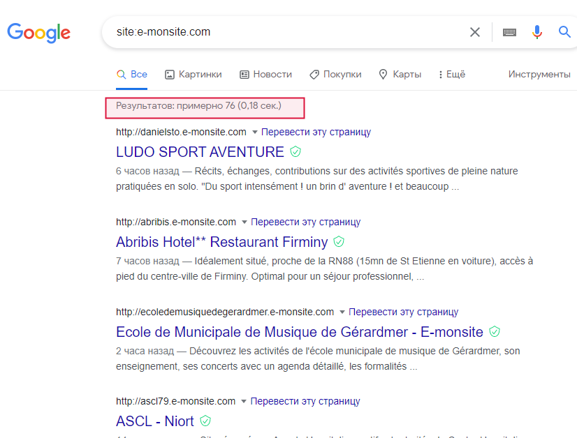
Task: Click the http://danielsto.e-monsite.com URL text
Action: [181, 132]
